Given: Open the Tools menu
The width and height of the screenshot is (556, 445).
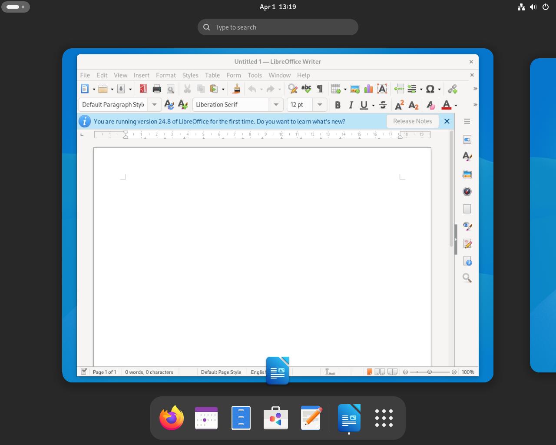Looking at the screenshot, I should pos(255,75).
